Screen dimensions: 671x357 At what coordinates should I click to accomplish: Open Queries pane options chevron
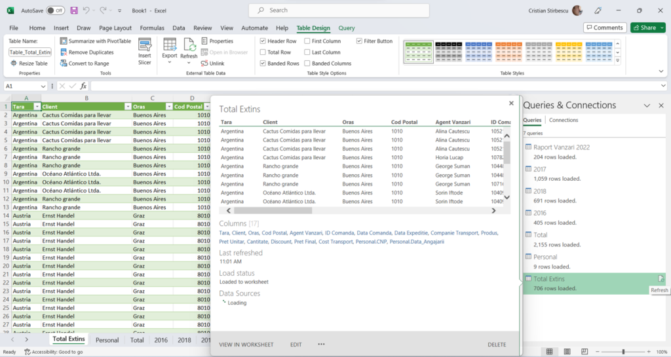pyautogui.click(x=647, y=105)
